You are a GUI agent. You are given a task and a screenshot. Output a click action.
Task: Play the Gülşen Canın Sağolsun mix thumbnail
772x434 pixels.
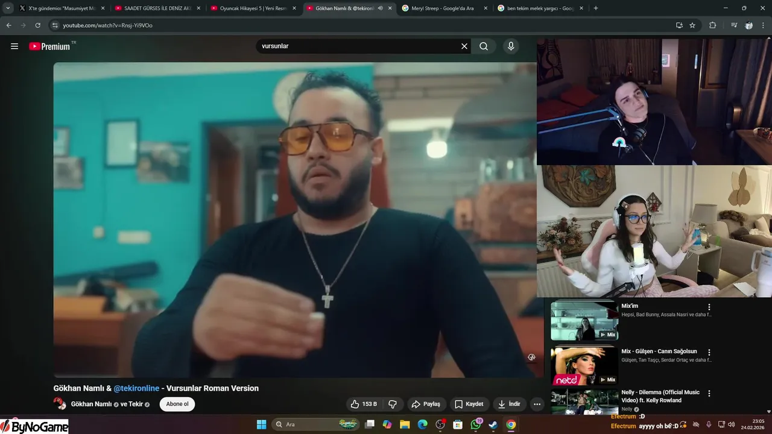[x=584, y=365]
